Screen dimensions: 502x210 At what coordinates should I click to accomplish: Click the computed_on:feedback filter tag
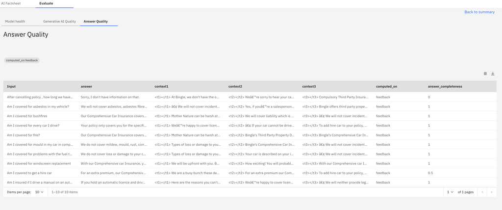[22, 60]
